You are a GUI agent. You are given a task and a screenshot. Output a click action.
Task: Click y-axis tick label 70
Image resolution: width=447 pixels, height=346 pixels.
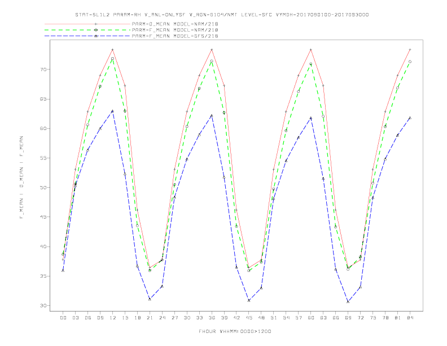click(x=43, y=70)
